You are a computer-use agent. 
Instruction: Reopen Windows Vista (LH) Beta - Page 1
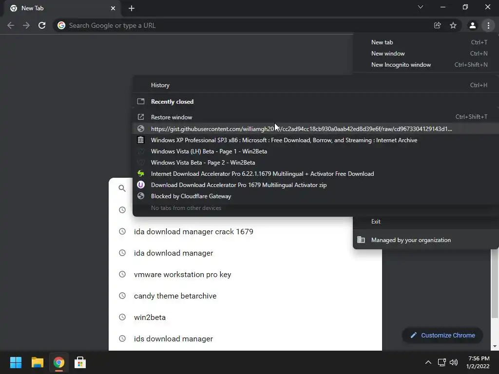point(316,151)
